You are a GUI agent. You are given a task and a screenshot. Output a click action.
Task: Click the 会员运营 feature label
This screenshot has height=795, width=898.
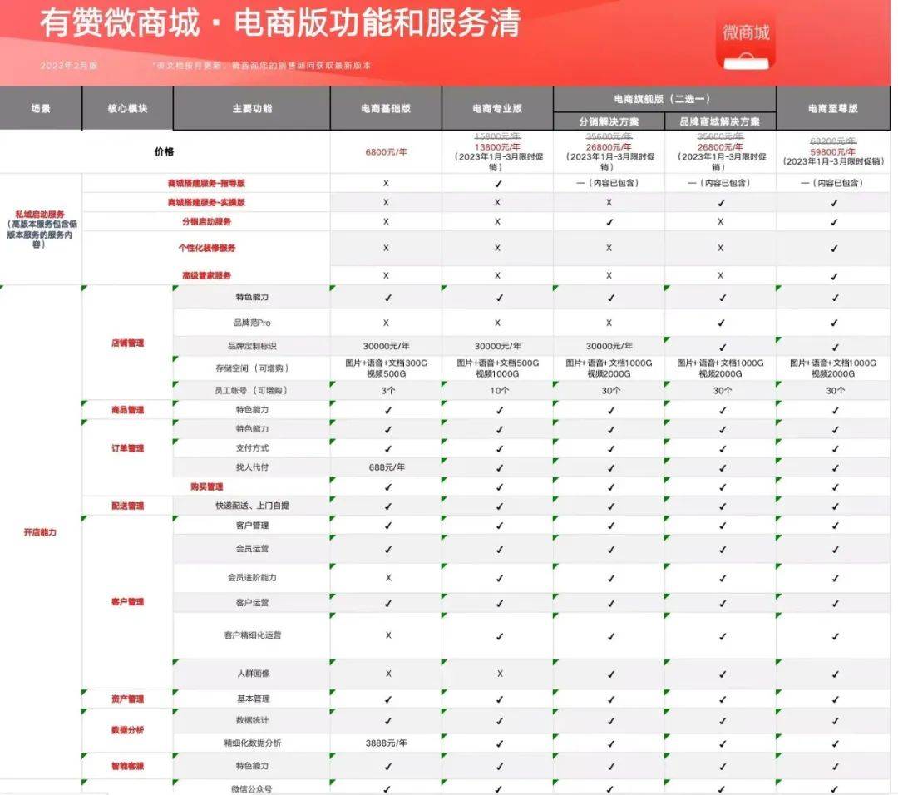tap(252, 548)
